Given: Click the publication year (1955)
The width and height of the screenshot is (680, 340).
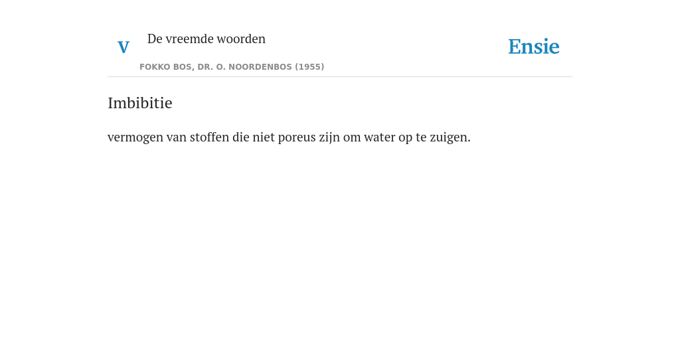Looking at the screenshot, I should click(x=309, y=67).
